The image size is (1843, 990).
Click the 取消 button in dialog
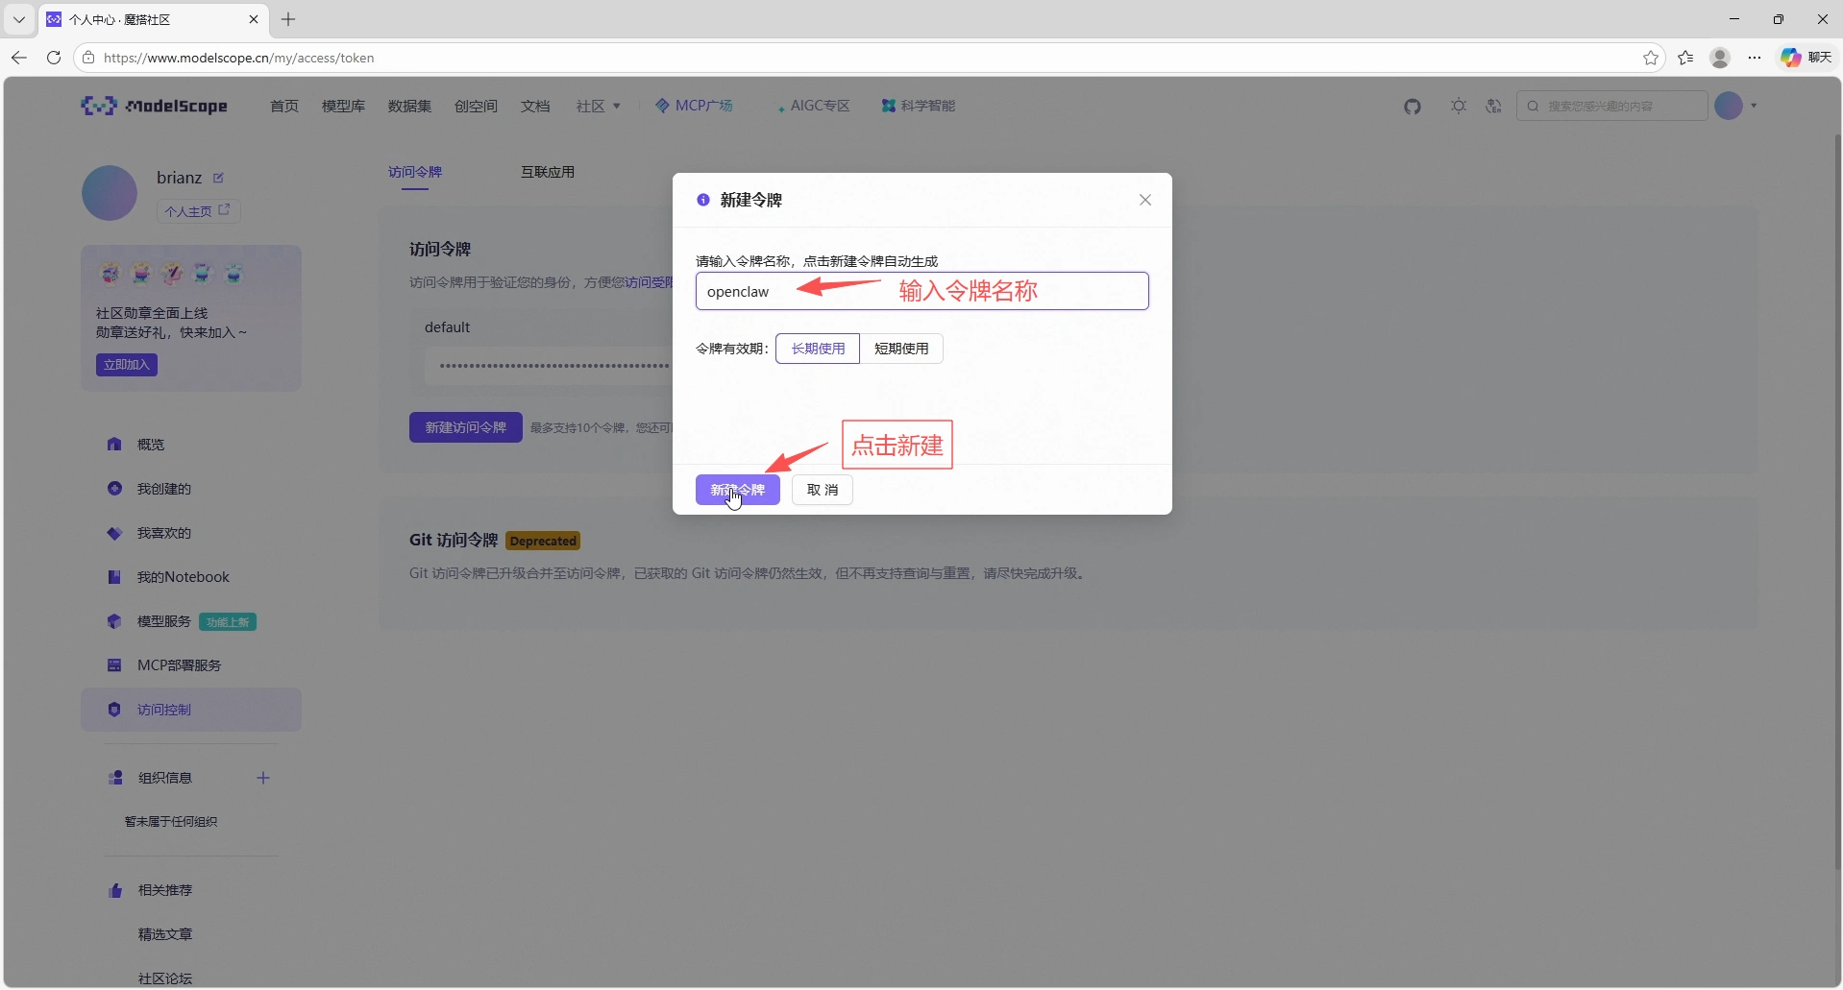click(823, 490)
